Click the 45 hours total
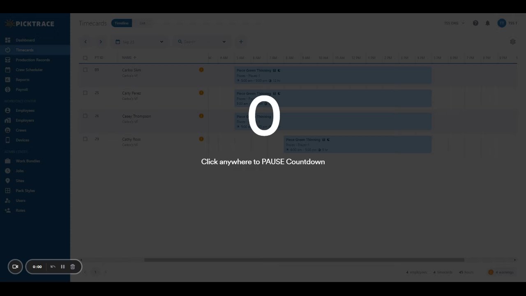This screenshot has height=296, width=526. (x=466, y=272)
